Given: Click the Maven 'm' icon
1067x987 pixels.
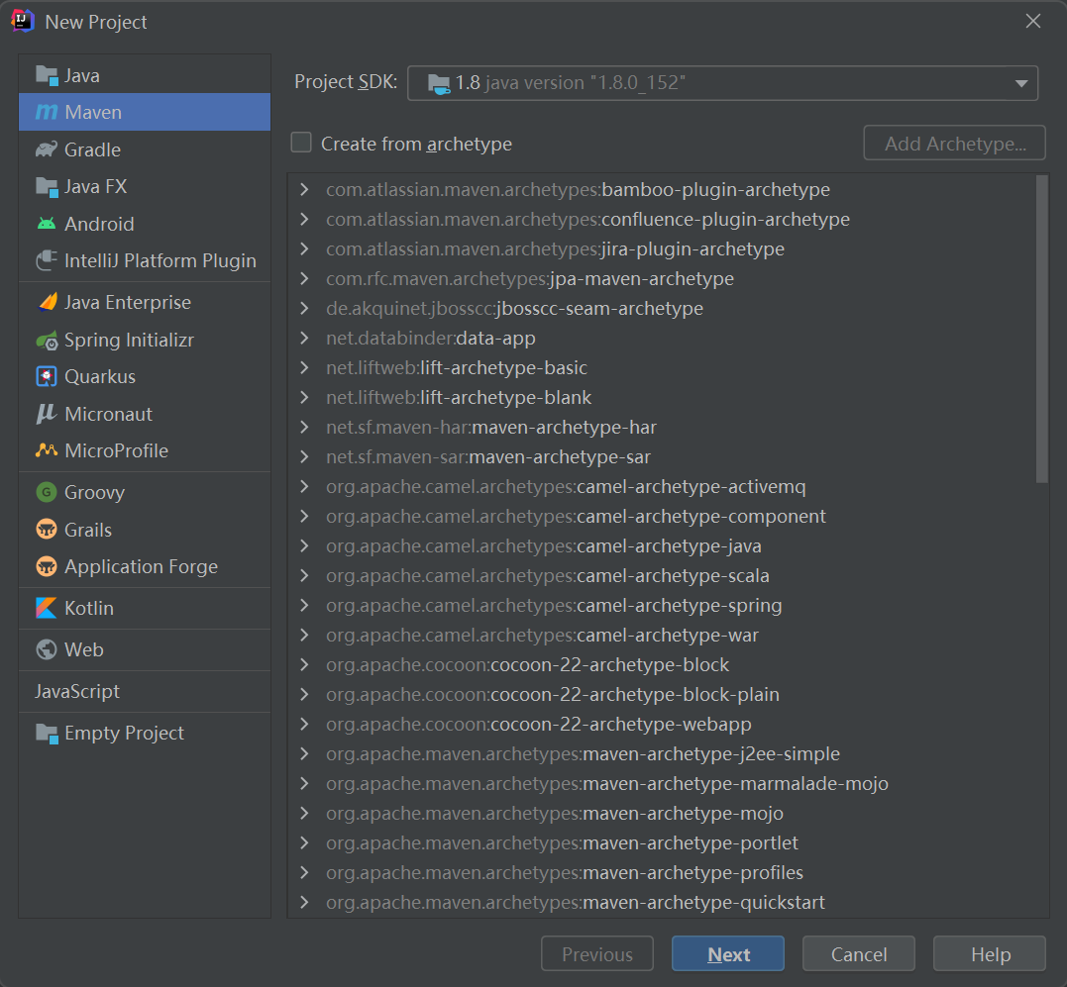Looking at the screenshot, I should pyautogui.click(x=47, y=112).
